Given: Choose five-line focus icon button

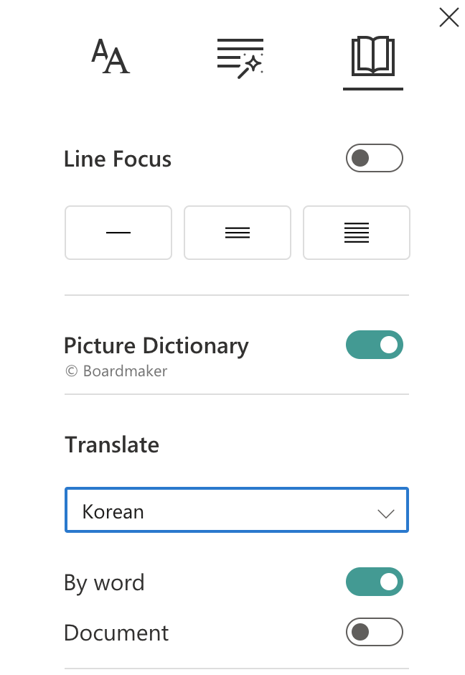Looking at the screenshot, I should click(x=357, y=233).
